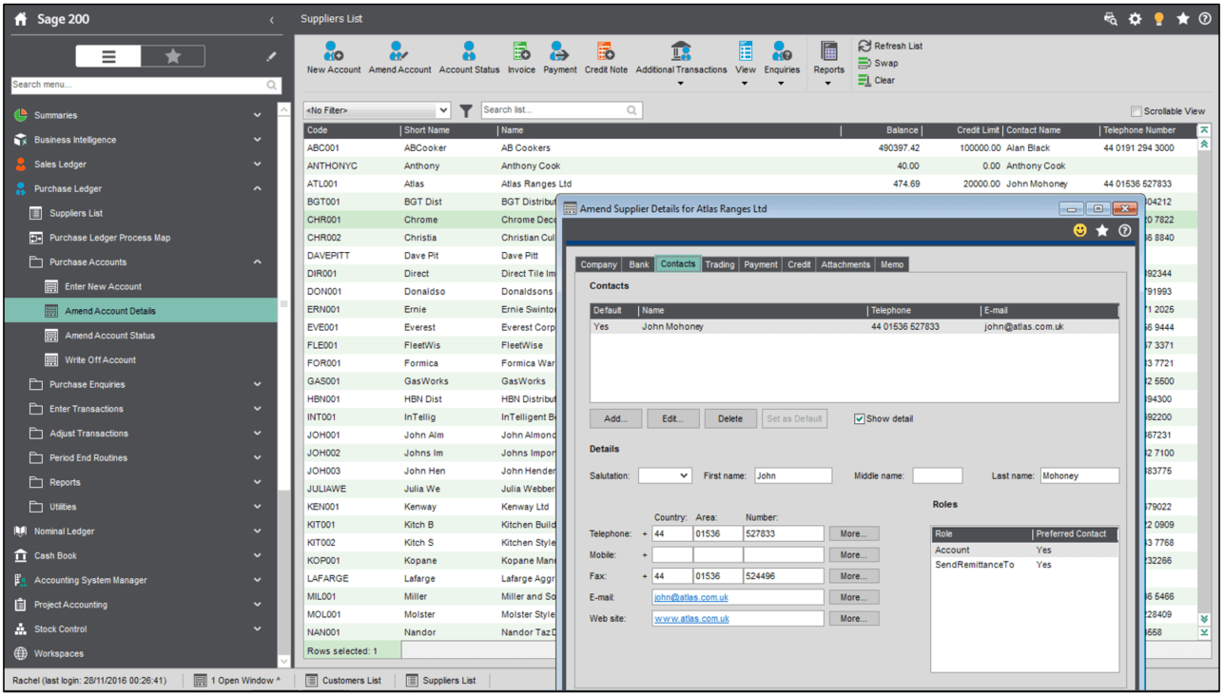
Task: Open the john@atlas.com.uk email link
Action: tap(691, 597)
